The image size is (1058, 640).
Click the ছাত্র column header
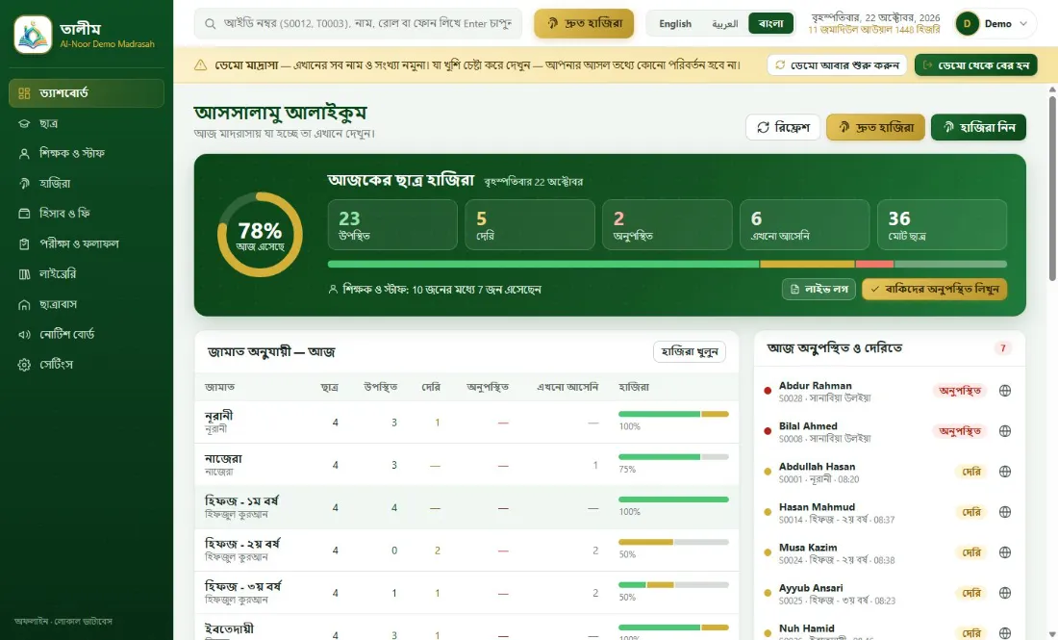[329, 387]
